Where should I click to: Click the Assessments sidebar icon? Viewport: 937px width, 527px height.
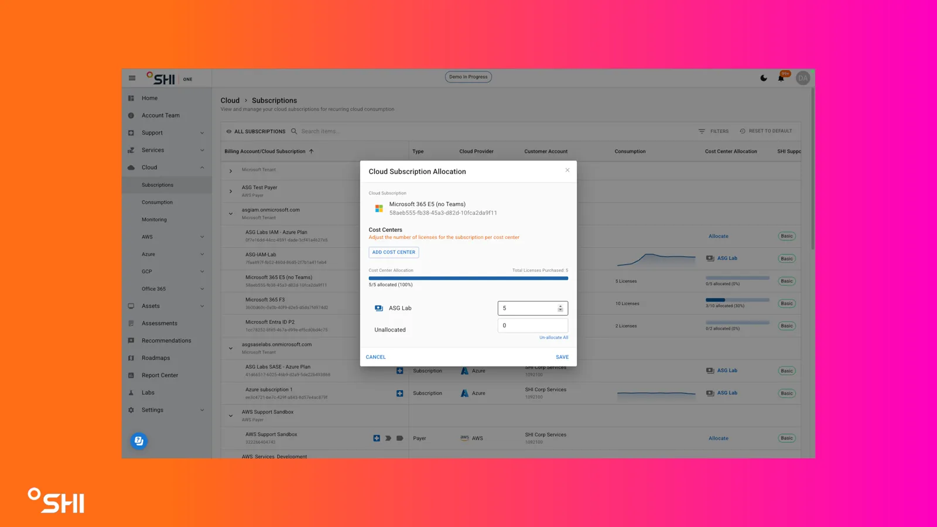[131, 323]
